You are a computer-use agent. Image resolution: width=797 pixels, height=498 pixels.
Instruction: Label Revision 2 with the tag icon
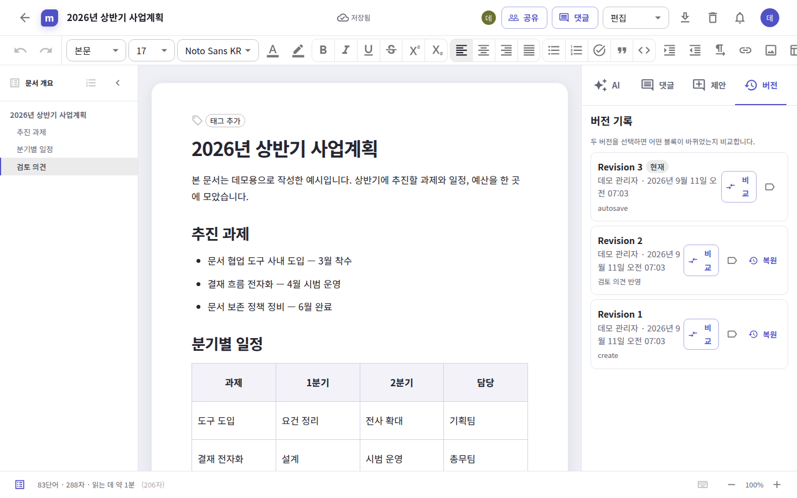click(x=732, y=260)
